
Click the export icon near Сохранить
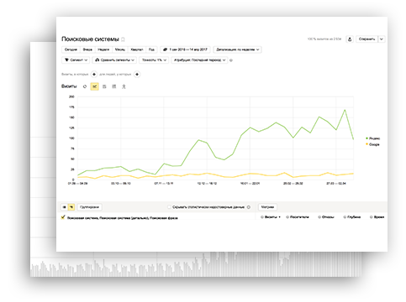pos(350,39)
